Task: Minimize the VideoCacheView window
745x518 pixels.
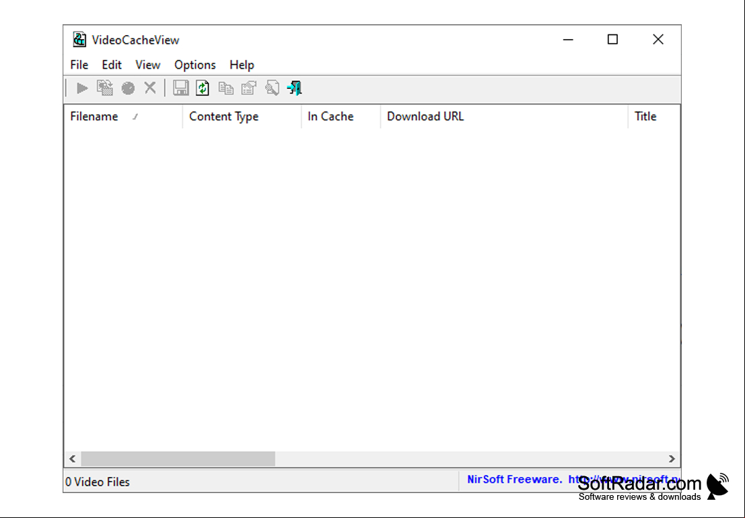Action: click(568, 40)
